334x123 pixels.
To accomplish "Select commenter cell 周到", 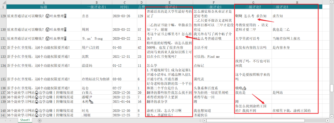I will pyautogui.click(x=96, y=25).
